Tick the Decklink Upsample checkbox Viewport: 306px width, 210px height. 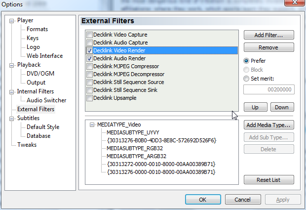pos(89,98)
